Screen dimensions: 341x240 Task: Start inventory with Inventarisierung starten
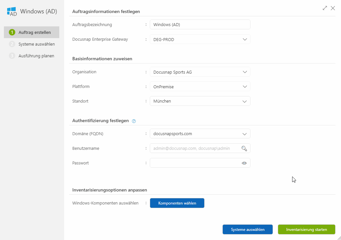coord(306,229)
